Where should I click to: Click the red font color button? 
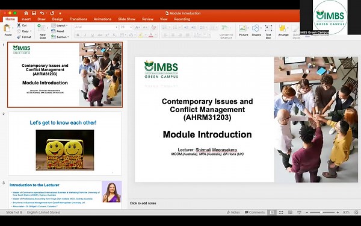tap(151, 35)
